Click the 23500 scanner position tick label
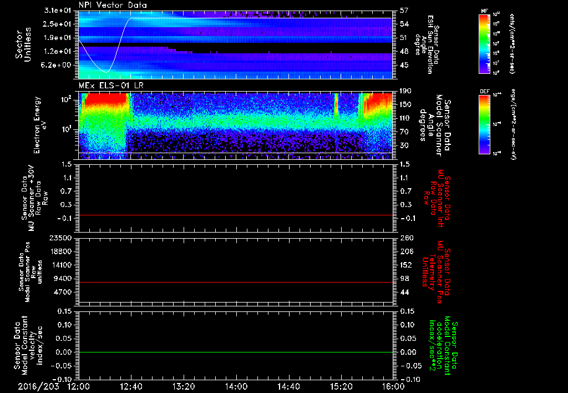The width and height of the screenshot is (568, 393). (61, 238)
